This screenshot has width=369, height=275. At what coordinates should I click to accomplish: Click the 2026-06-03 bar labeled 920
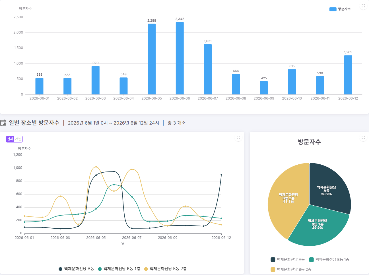[x=96, y=80]
